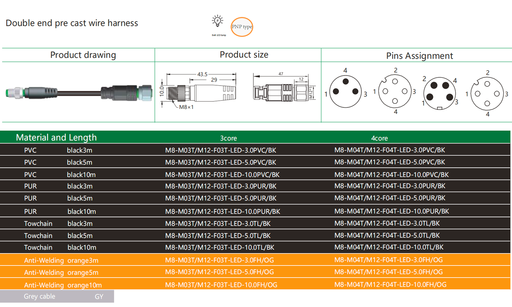
Task: Click the PUR black3m row label
Action: (58, 186)
